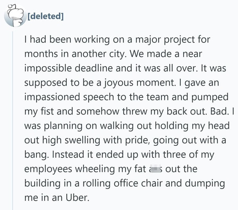
Task: Click the word 'dumping' in the comment
Action: pyautogui.click(x=205, y=183)
